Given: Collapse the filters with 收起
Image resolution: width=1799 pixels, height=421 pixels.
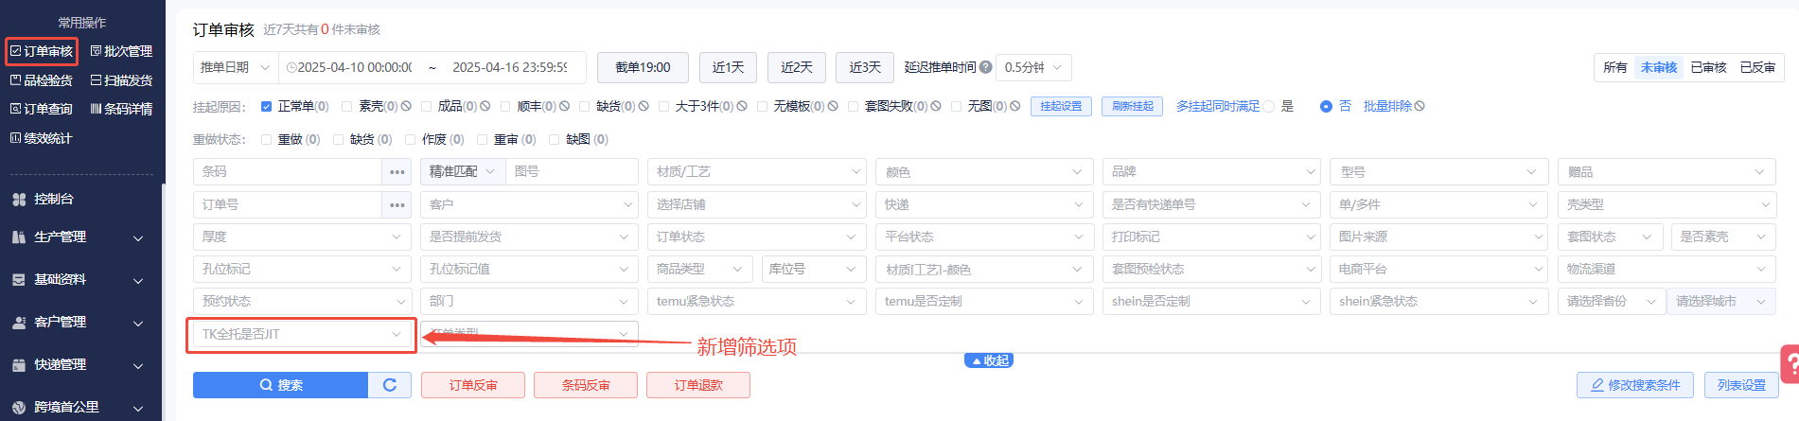Looking at the screenshot, I should (989, 360).
